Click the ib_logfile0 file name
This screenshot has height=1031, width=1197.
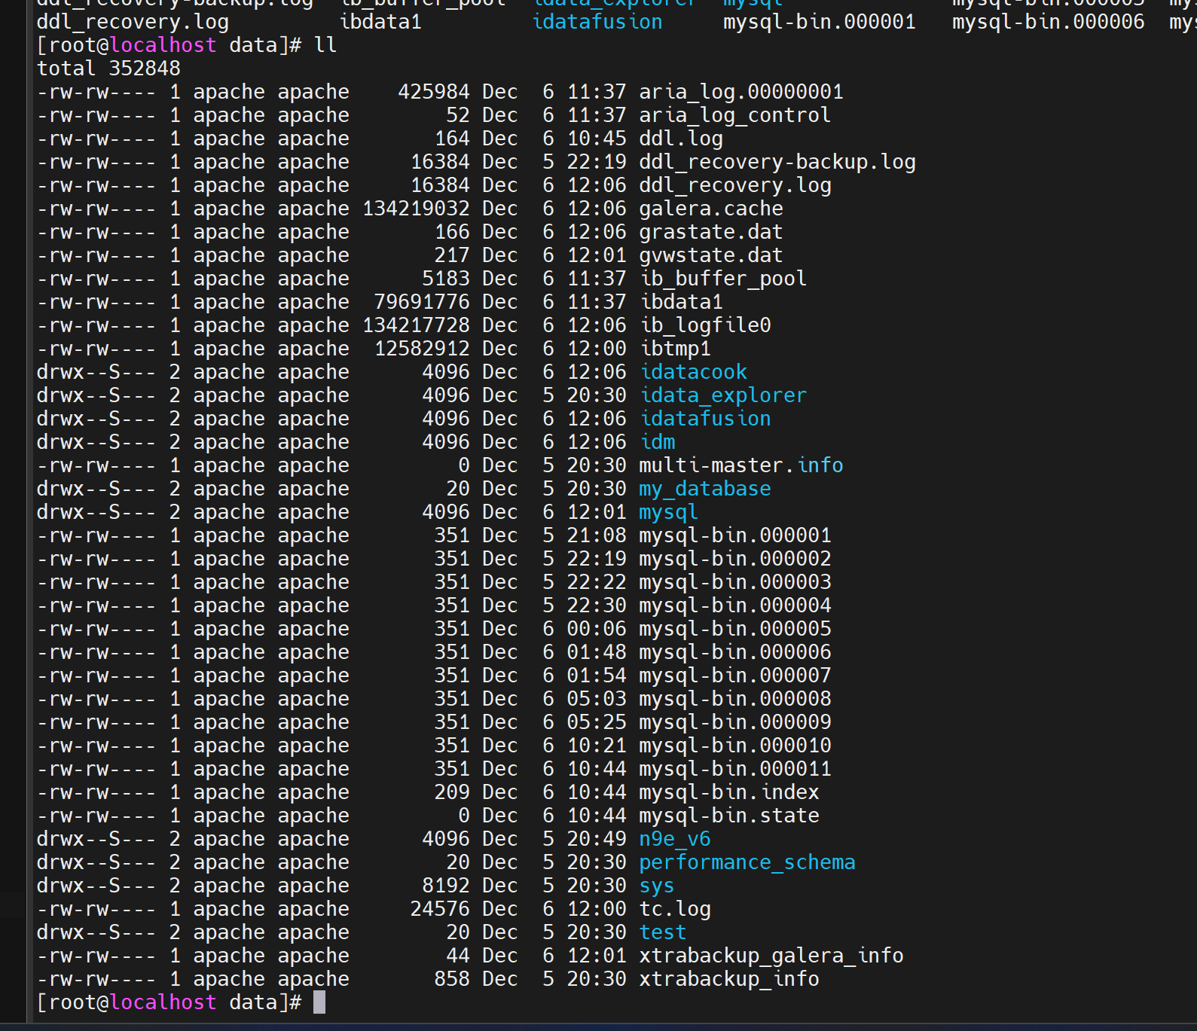705,325
